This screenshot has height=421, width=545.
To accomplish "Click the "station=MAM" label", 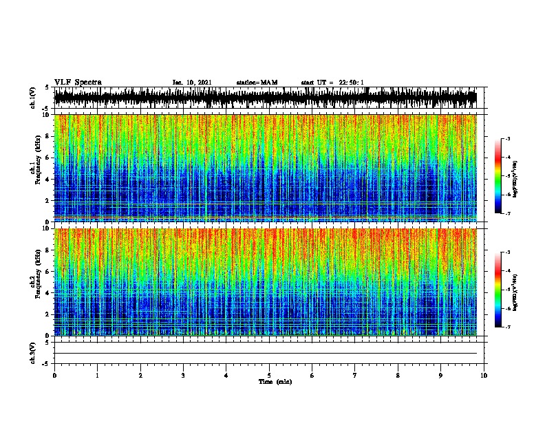I will click(x=257, y=83).
